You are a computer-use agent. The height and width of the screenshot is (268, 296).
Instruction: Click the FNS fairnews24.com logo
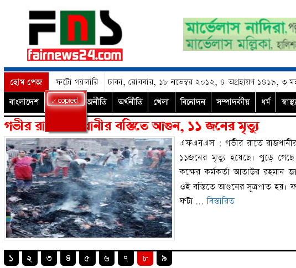pos(75,35)
